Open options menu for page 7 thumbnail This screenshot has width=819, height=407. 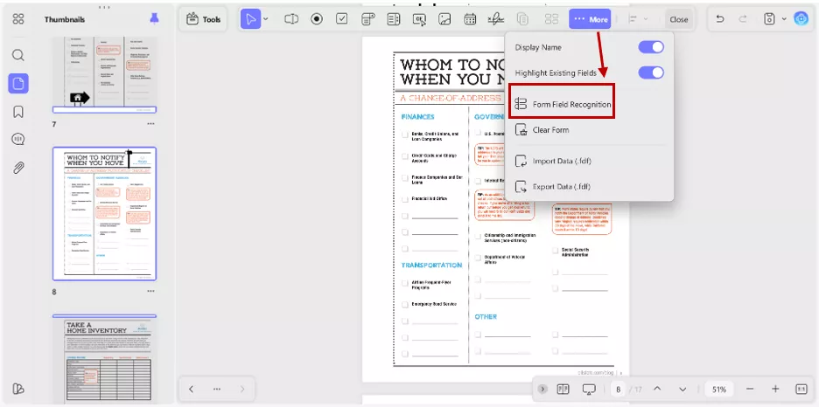(x=151, y=124)
